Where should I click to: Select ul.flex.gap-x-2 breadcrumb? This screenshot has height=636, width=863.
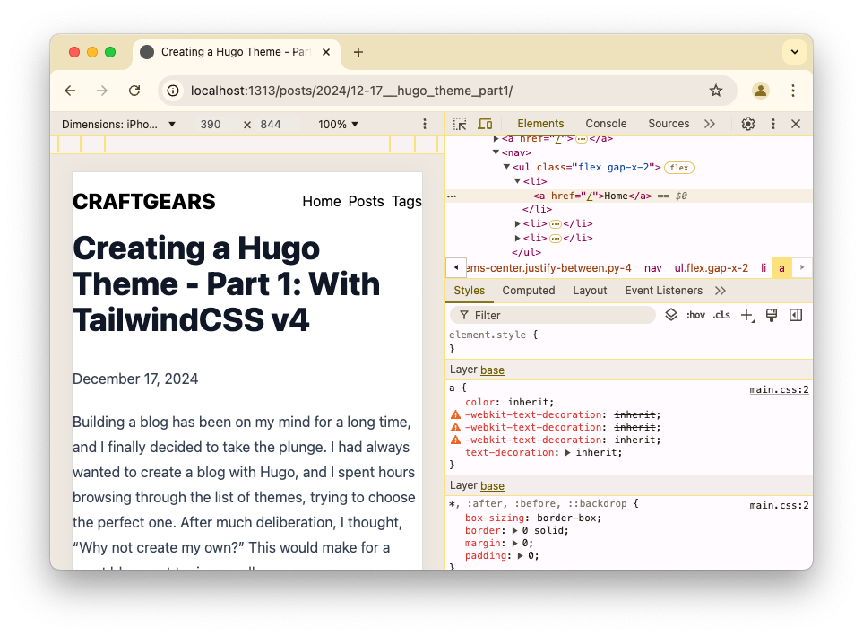(x=711, y=268)
